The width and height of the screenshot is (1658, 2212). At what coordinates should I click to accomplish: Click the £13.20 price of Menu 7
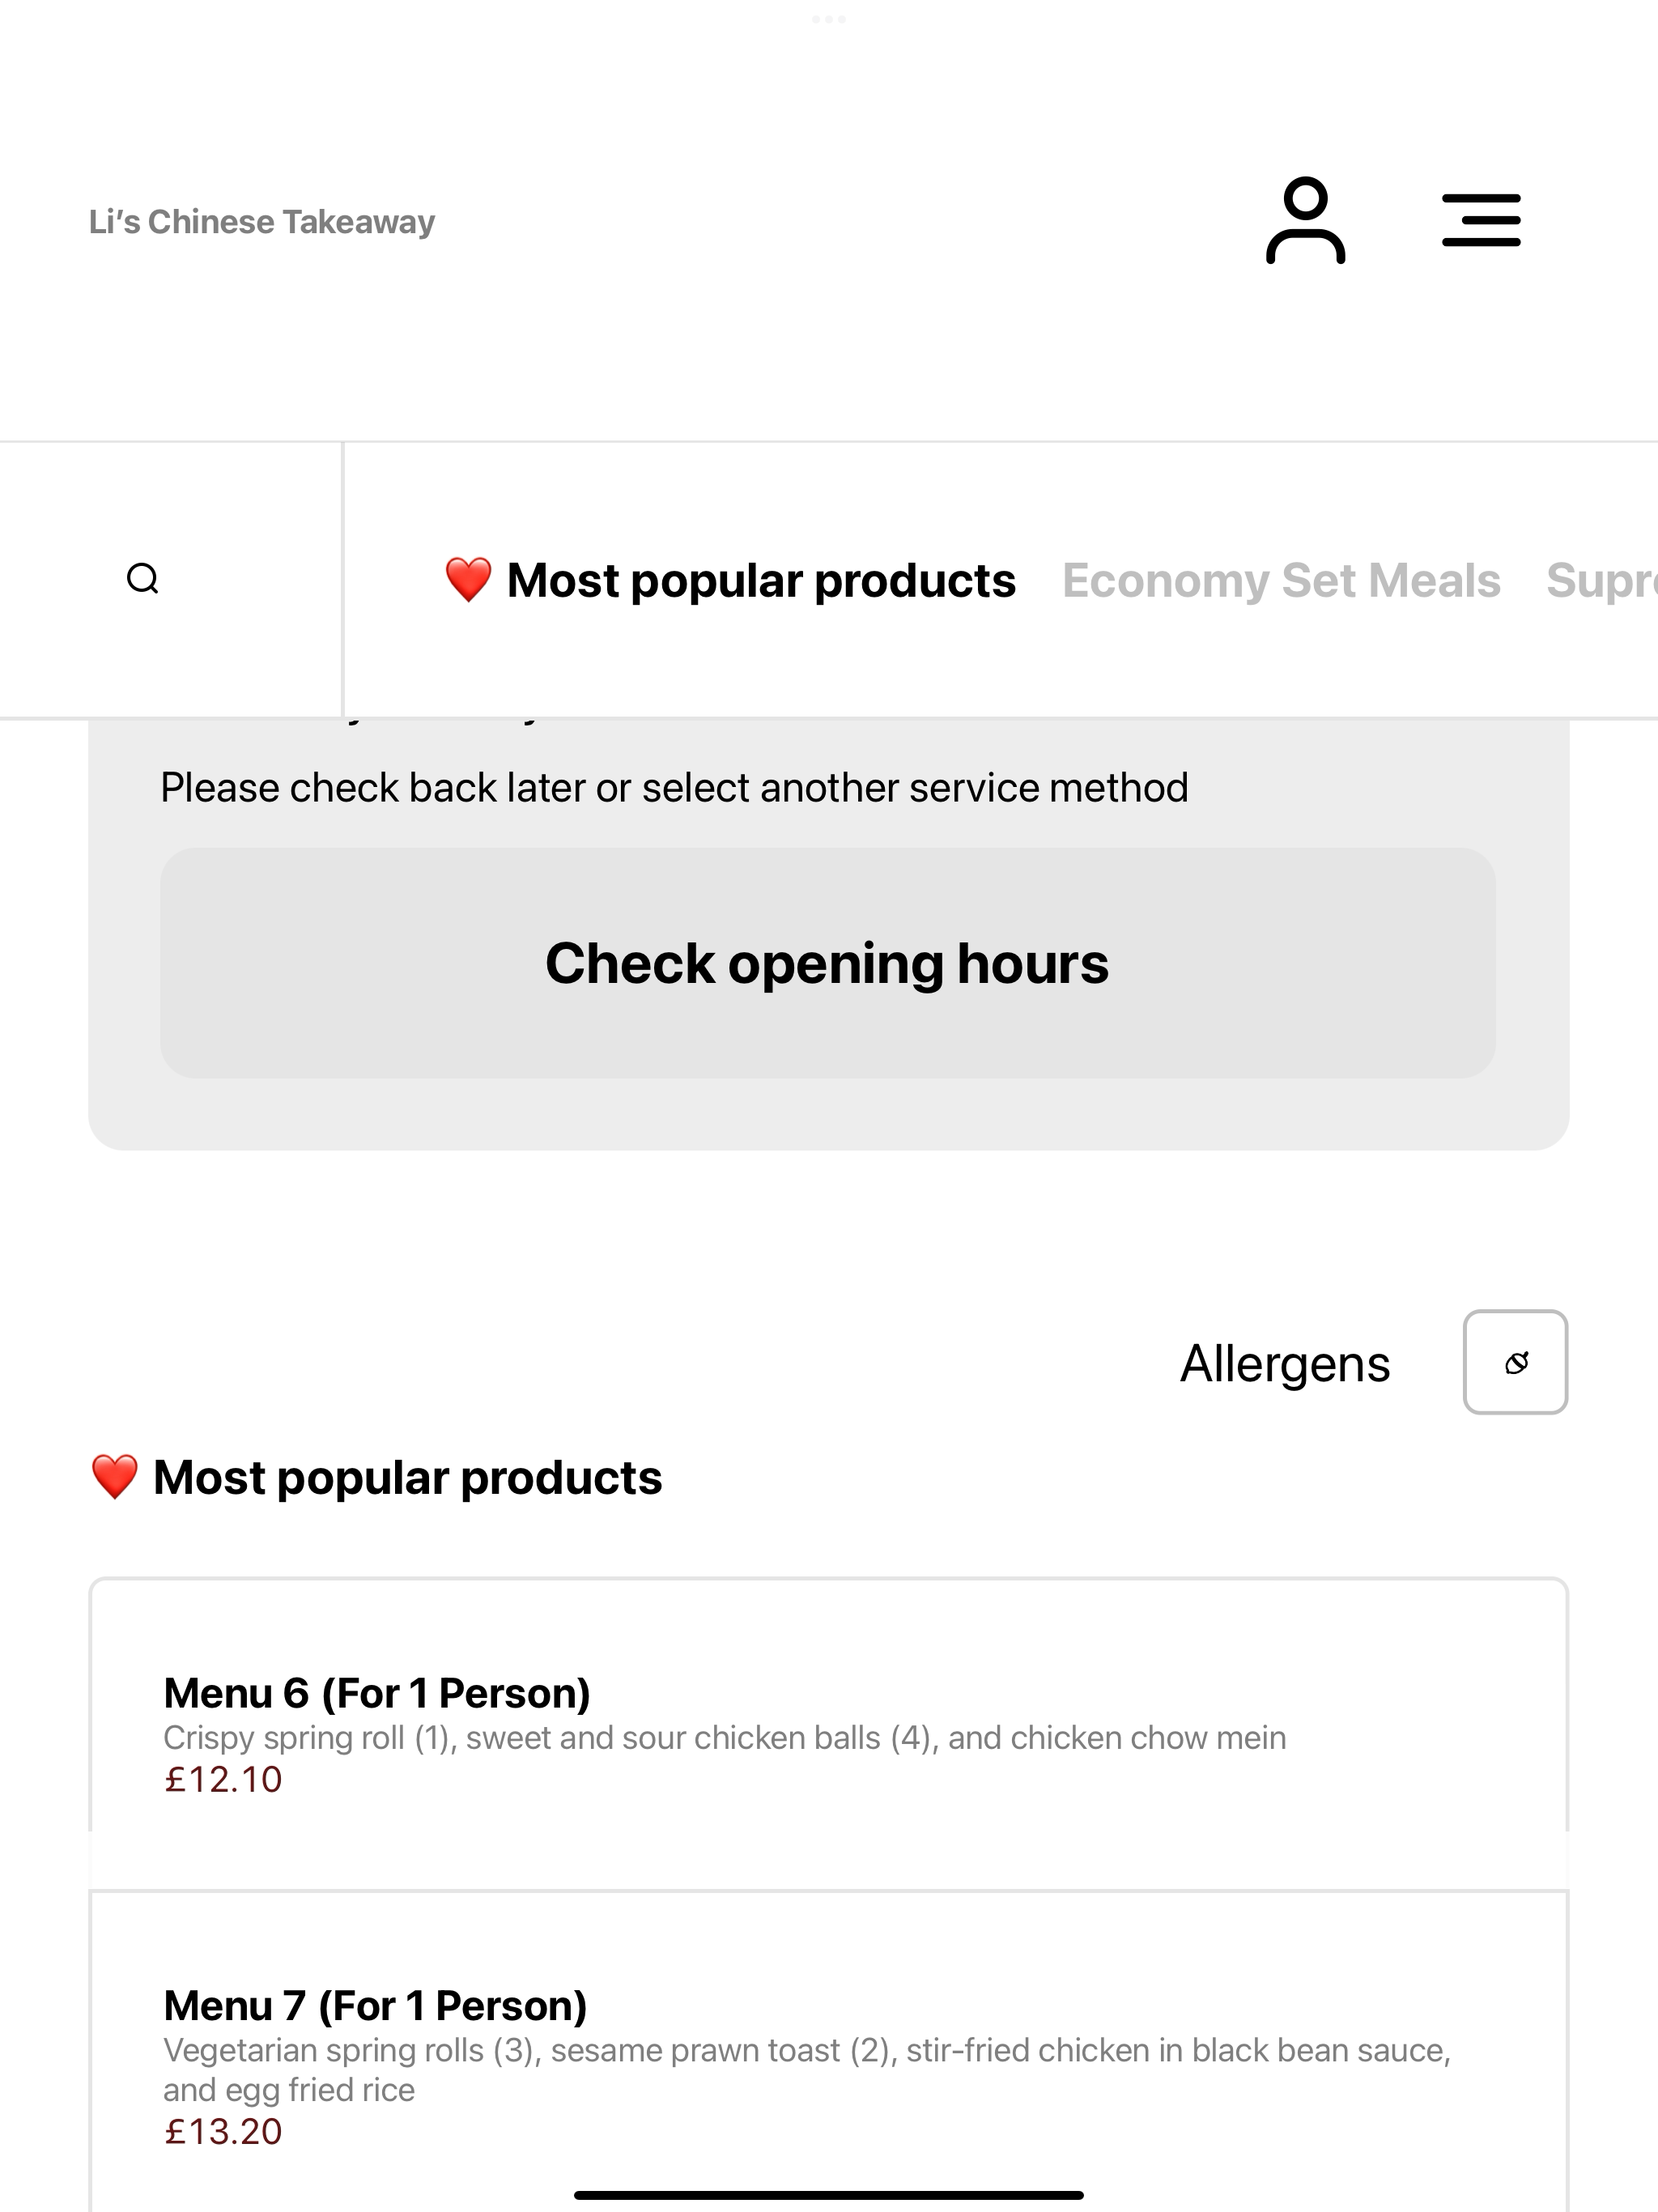[x=223, y=2131]
